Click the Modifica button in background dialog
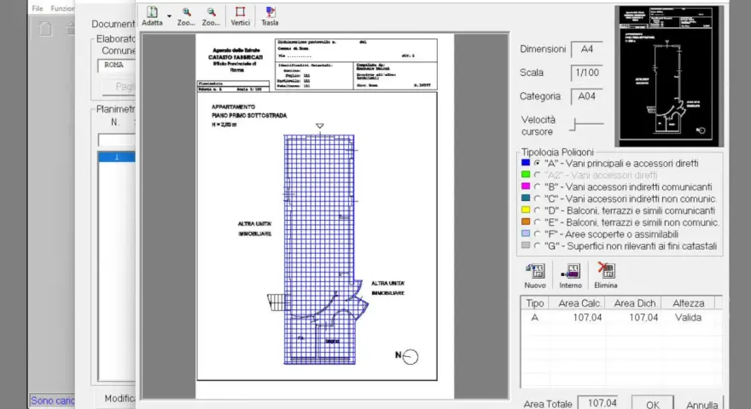Screen dimensions: 751x409 pos(119,398)
